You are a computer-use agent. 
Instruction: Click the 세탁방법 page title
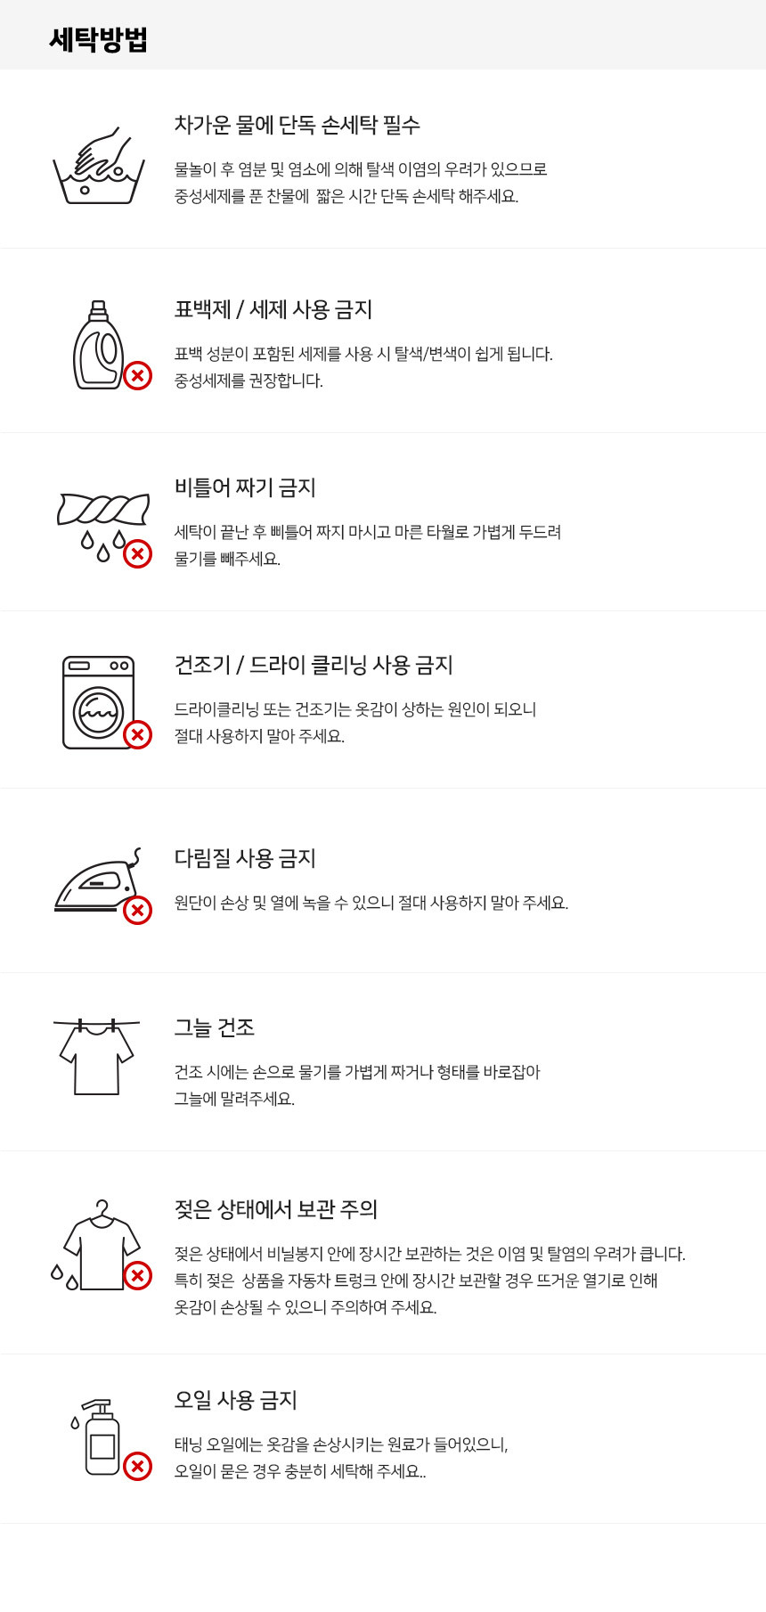point(99,40)
